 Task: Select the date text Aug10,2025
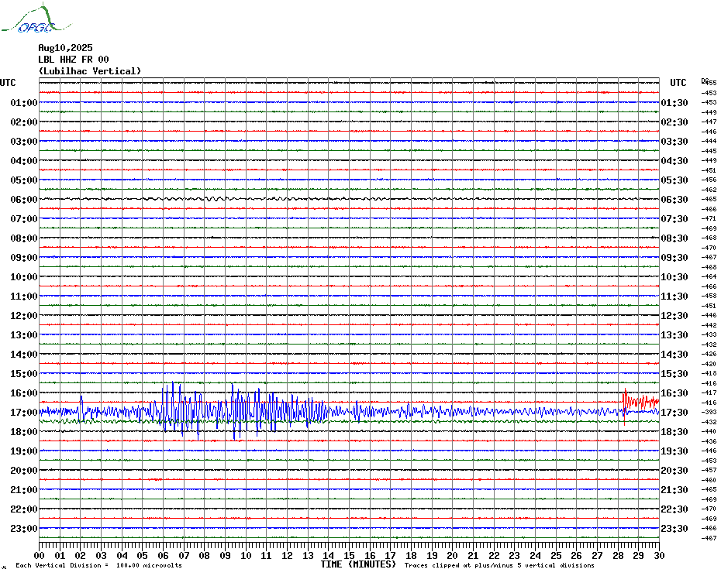[x=65, y=48]
